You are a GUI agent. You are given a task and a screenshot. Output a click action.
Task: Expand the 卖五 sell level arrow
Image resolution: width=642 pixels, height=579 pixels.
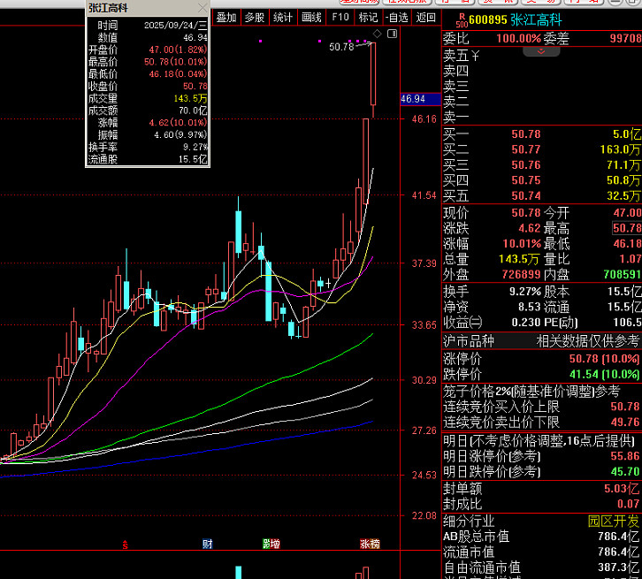[476, 56]
